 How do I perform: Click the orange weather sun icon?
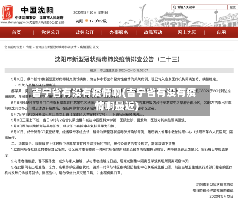(x=87, y=21)
